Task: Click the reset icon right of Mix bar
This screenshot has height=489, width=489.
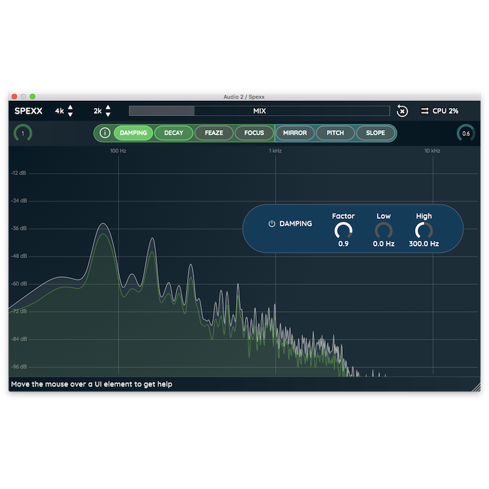Action: click(402, 111)
